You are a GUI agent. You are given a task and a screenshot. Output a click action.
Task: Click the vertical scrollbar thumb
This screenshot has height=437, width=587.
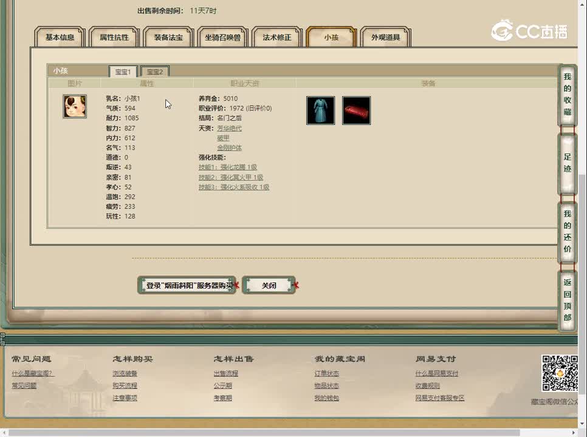(x=582, y=284)
